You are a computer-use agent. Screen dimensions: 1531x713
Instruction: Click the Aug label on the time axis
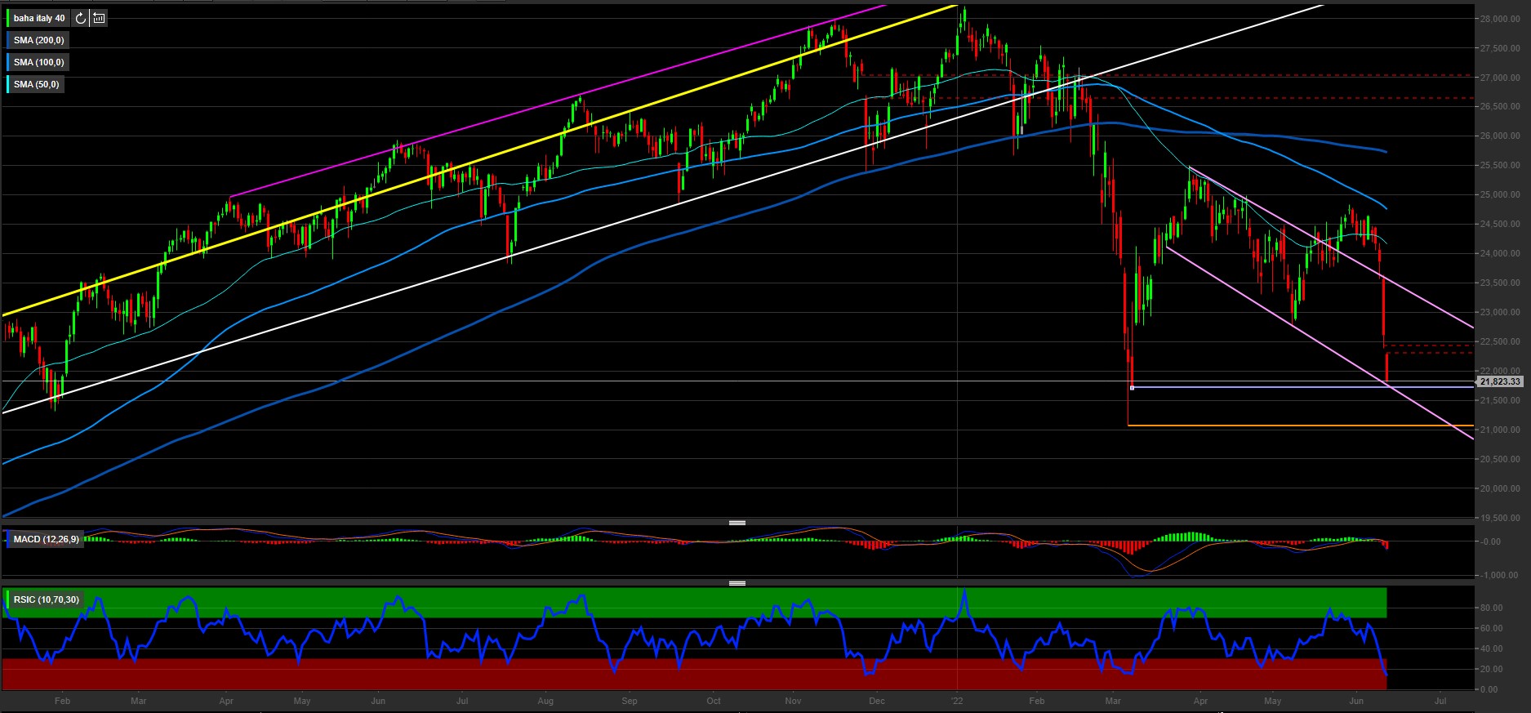545,701
